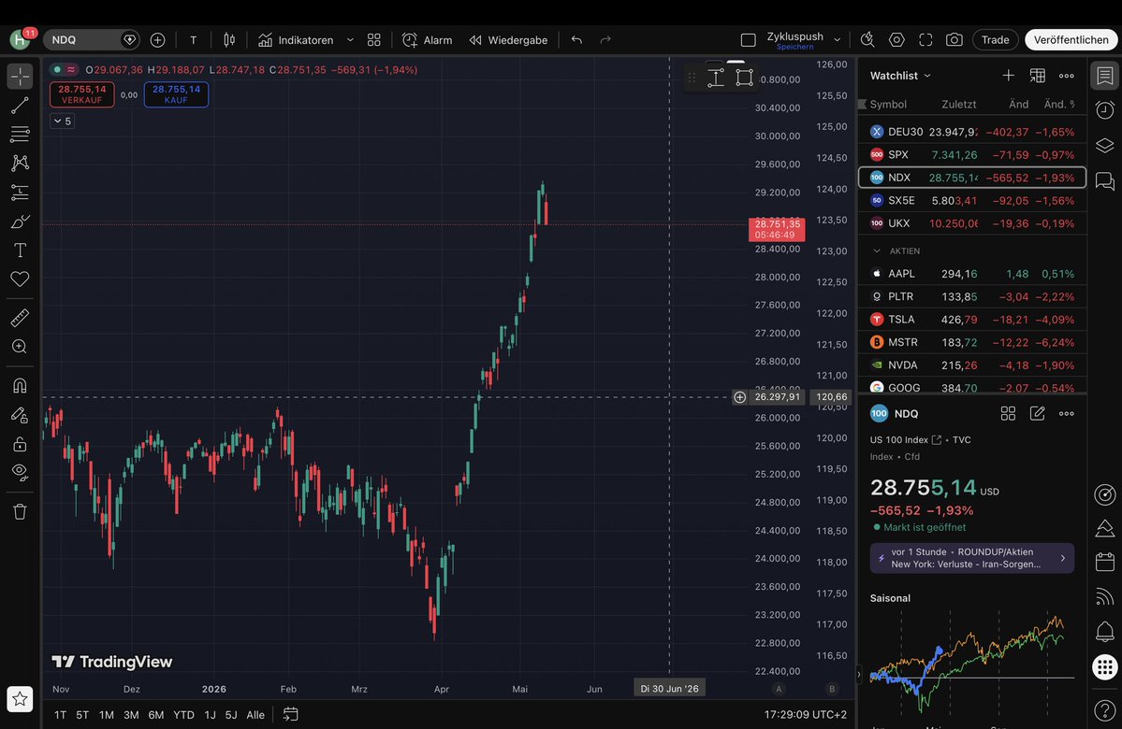This screenshot has height=729, width=1122.
Task: Open the object tree layers panel
Action: pos(1105,145)
